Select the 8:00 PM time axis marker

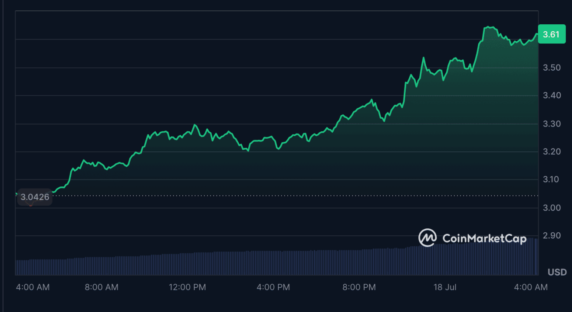[358, 287]
